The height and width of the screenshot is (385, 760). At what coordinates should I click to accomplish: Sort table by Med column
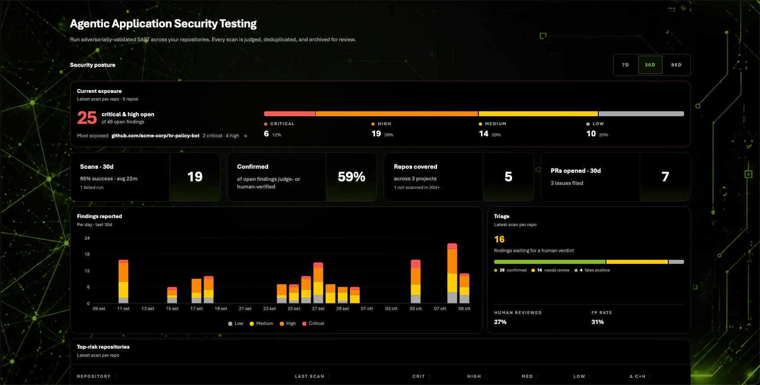click(x=530, y=376)
